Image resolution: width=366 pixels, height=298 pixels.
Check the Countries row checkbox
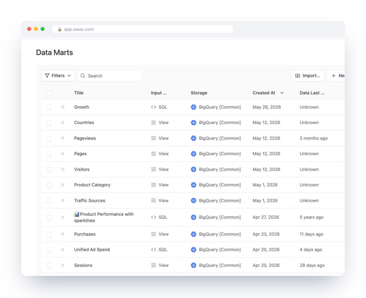coord(49,123)
